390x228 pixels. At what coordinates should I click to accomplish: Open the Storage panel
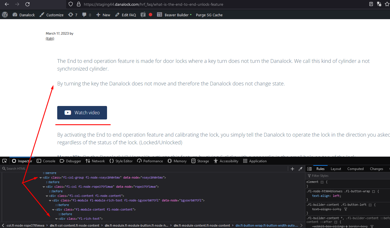(x=200, y=161)
